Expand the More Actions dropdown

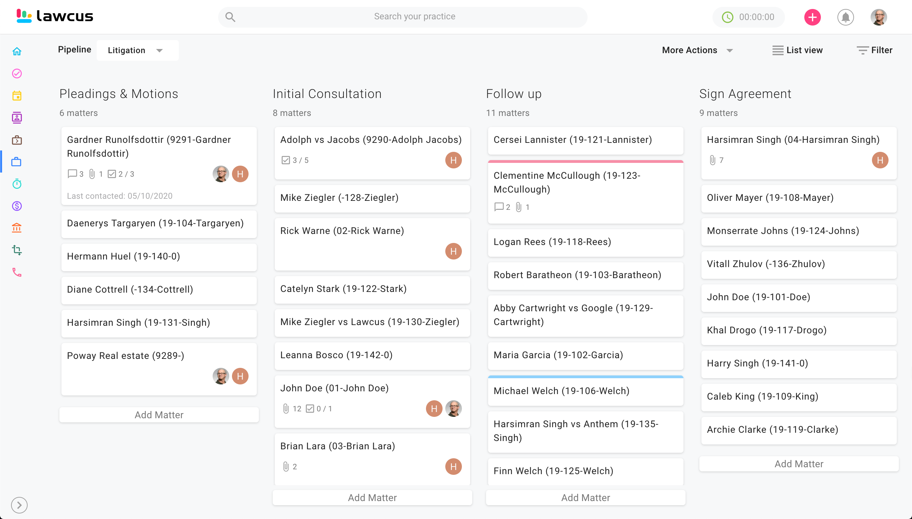click(x=697, y=50)
